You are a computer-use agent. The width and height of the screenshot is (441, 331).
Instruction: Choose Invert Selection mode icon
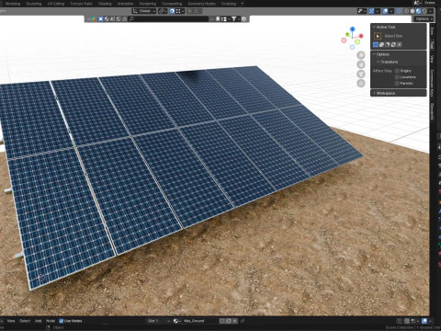(393, 45)
